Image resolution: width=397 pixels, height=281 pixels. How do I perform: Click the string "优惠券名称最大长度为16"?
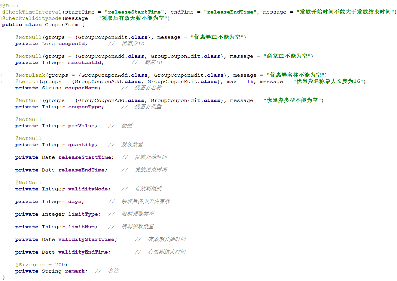(328, 82)
